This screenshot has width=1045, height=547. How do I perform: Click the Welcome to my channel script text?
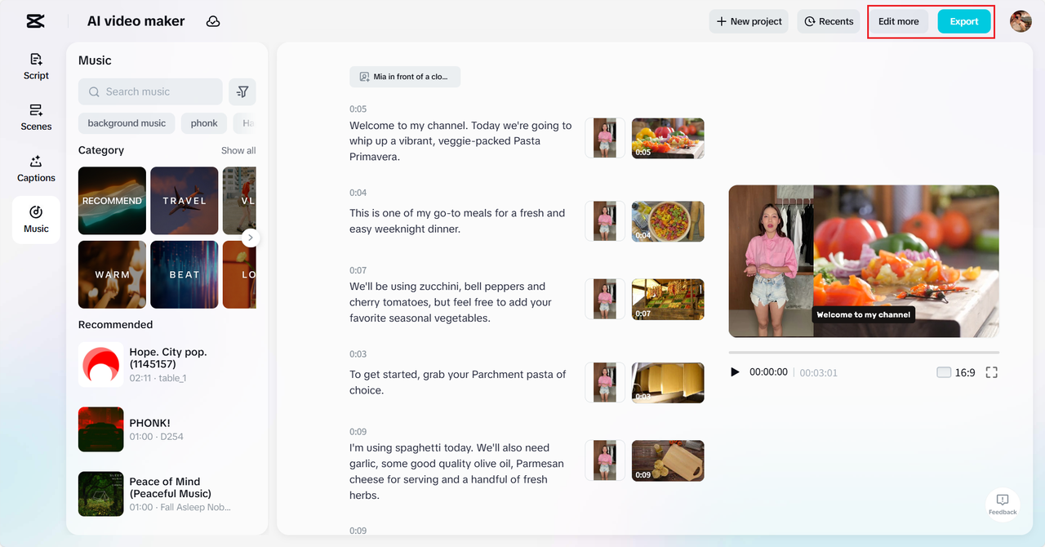[460, 141]
